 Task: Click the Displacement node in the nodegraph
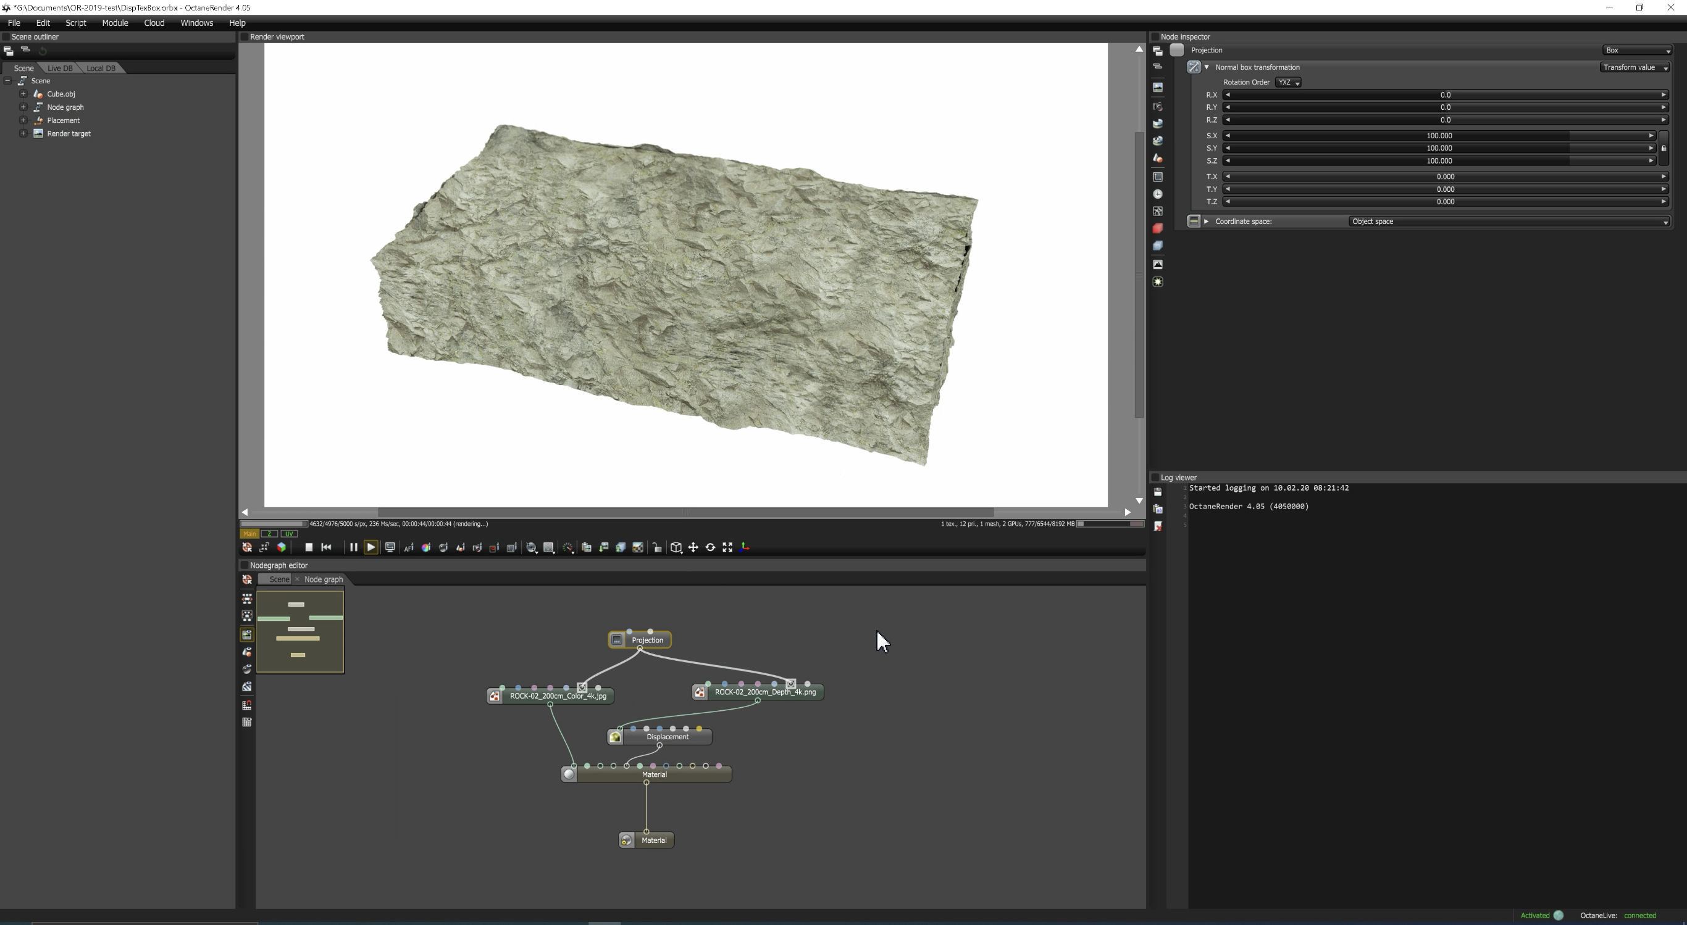[667, 736]
